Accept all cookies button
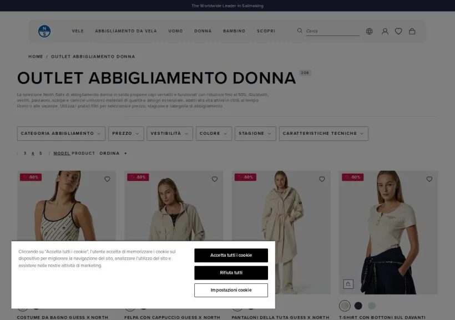Image resolution: width=455 pixels, height=320 pixels. pyautogui.click(x=231, y=255)
